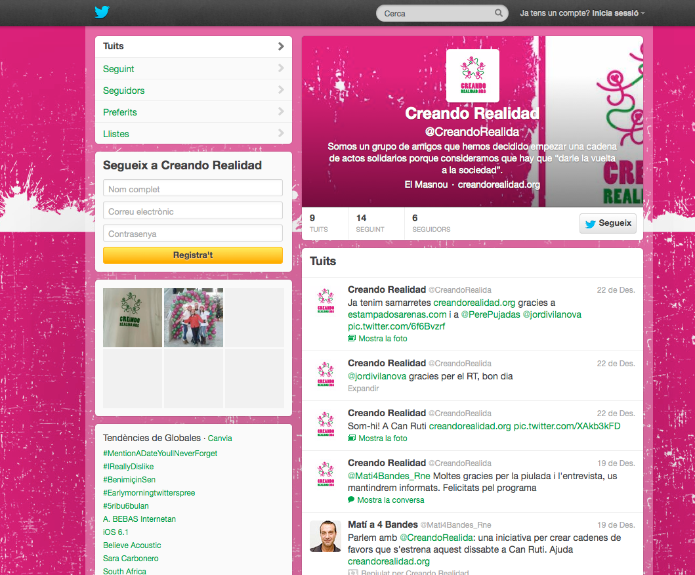Image resolution: width=695 pixels, height=575 pixels.
Task: Click avatar of the Som-hi tweet
Action: pyautogui.click(x=326, y=424)
